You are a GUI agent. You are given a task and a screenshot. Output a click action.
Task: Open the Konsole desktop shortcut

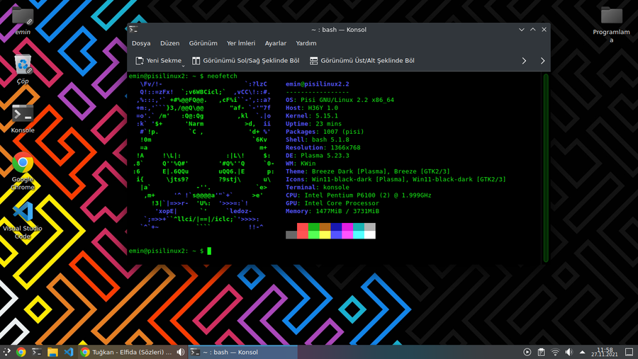pyautogui.click(x=23, y=113)
